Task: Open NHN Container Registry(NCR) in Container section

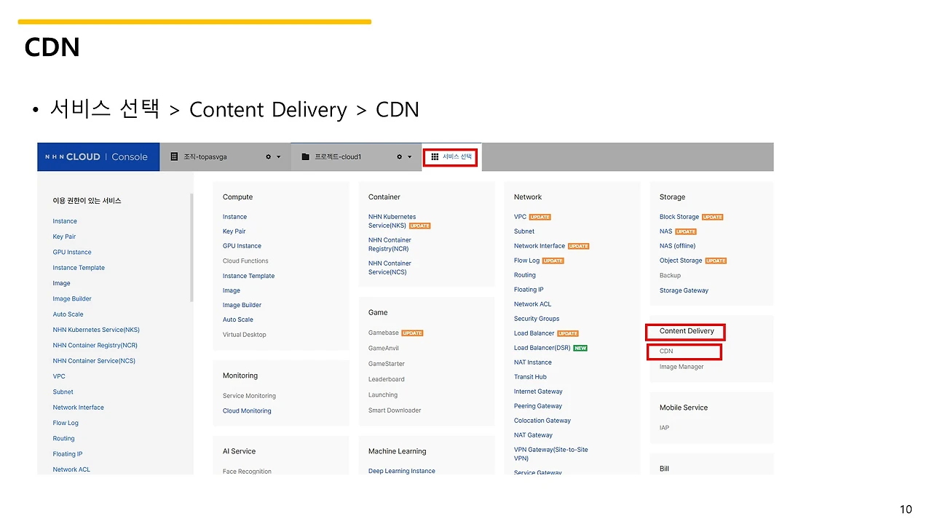Action: pos(390,245)
